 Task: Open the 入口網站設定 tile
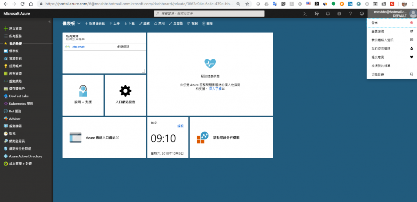tap(125, 95)
